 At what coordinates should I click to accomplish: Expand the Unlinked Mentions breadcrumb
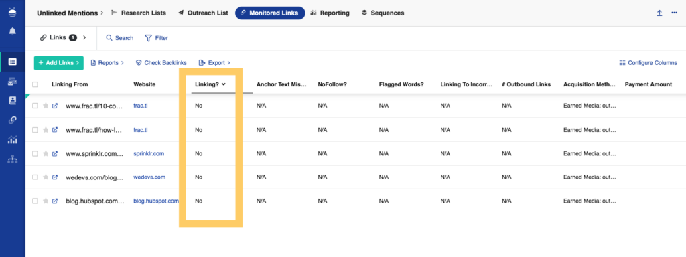70,13
